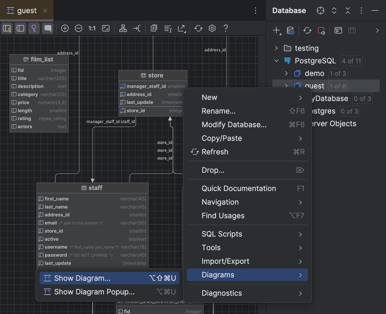Toggle split view mode in toolbar
386x314 pixels.
(x=20, y=28)
